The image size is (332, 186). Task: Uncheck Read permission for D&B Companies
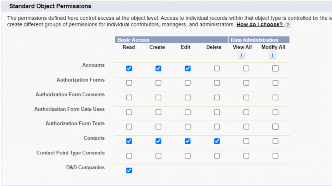[129, 171]
